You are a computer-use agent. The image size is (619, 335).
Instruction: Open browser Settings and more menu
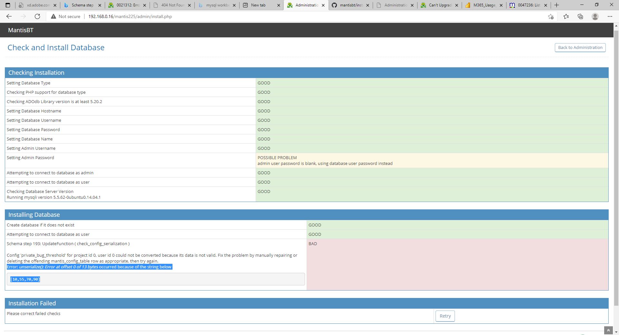[610, 16]
